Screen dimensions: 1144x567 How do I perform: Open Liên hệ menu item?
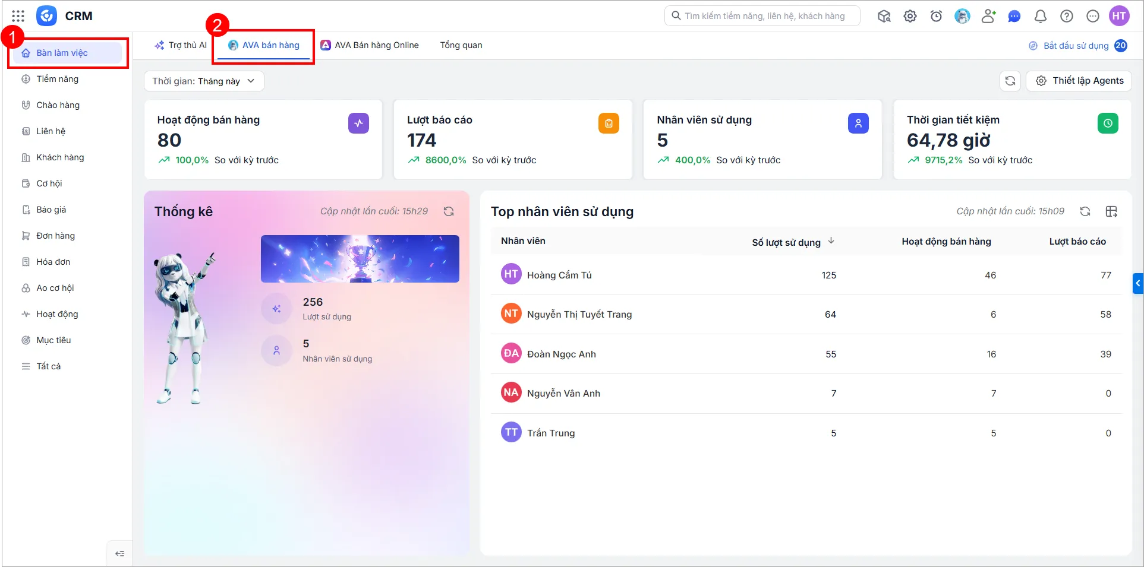tap(67, 131)
